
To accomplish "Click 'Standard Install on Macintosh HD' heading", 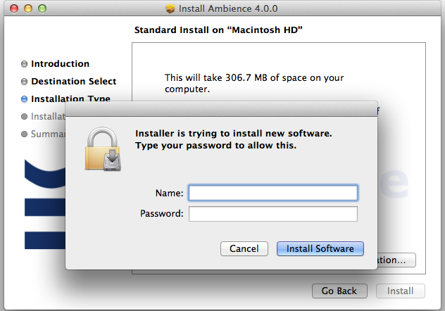I will (218, 30).
